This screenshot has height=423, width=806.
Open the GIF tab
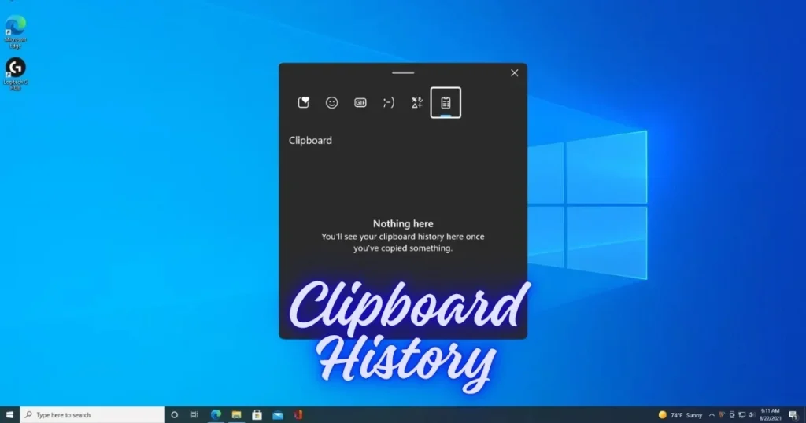[x=360, y=103]
